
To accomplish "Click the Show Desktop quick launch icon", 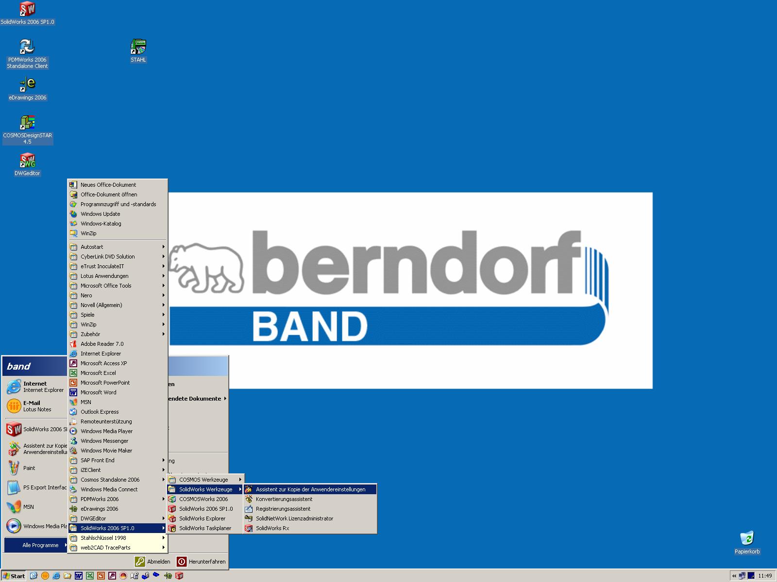I will coord(34,576).
